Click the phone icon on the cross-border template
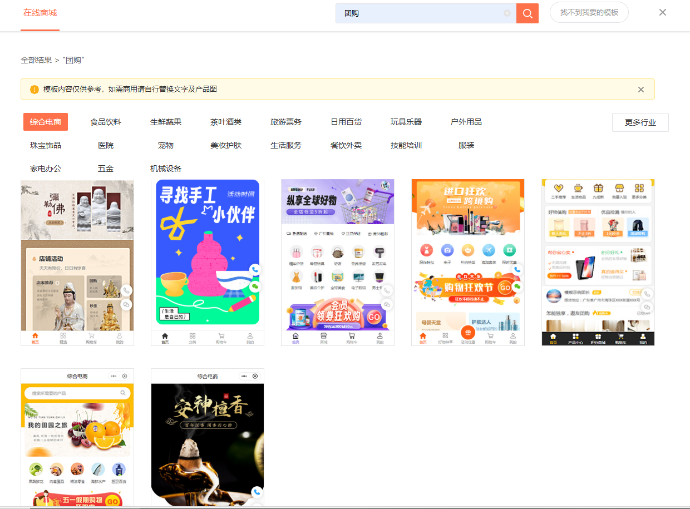 517,269
